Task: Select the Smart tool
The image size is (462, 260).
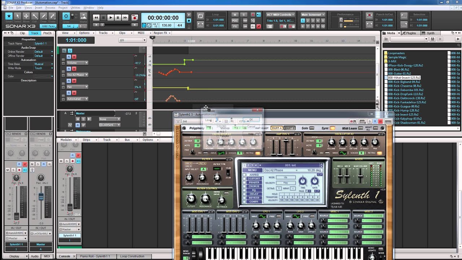Action: point(9,16)
